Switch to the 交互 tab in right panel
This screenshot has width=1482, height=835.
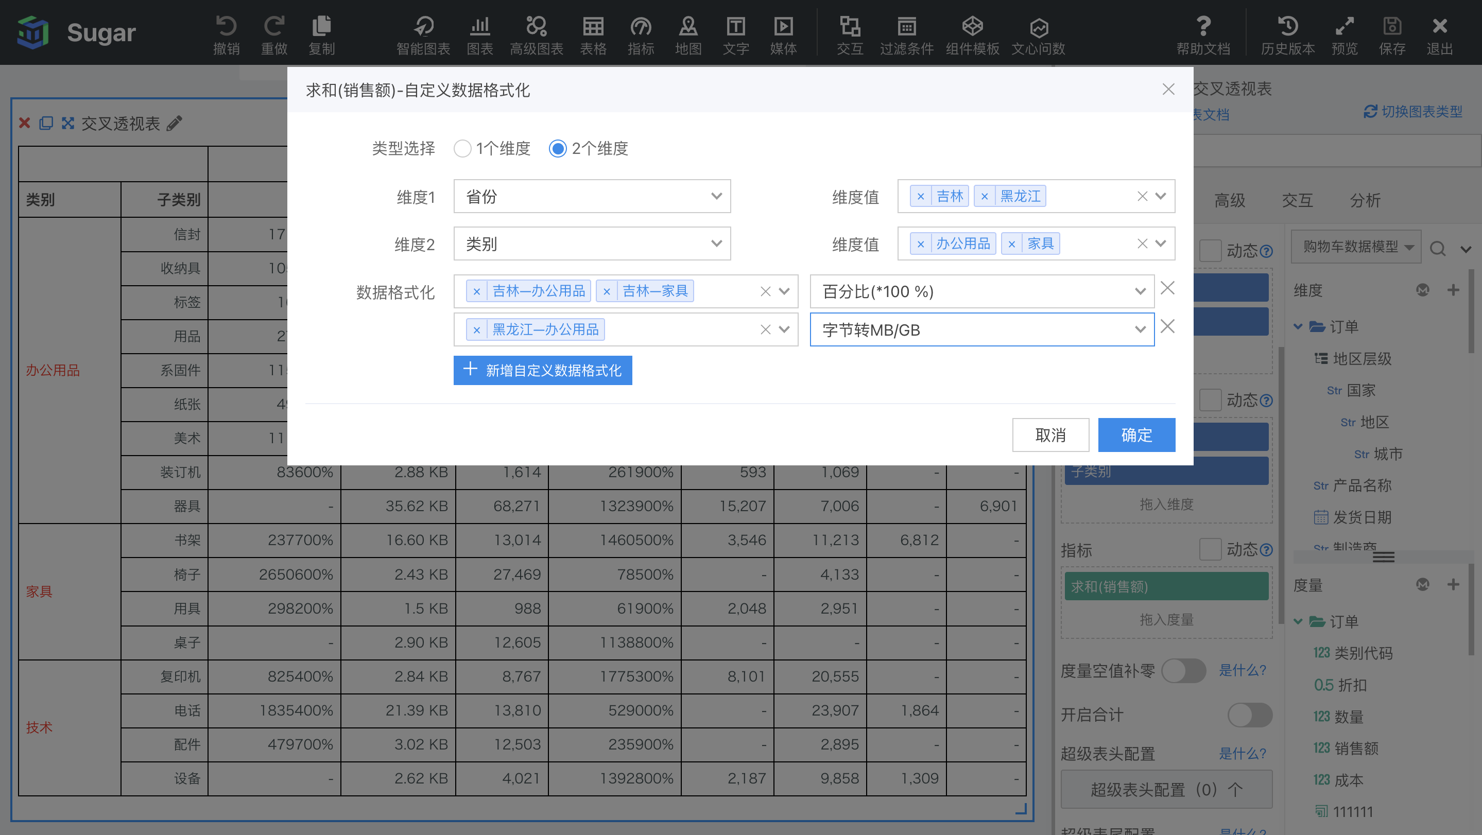coord(1297,200)
